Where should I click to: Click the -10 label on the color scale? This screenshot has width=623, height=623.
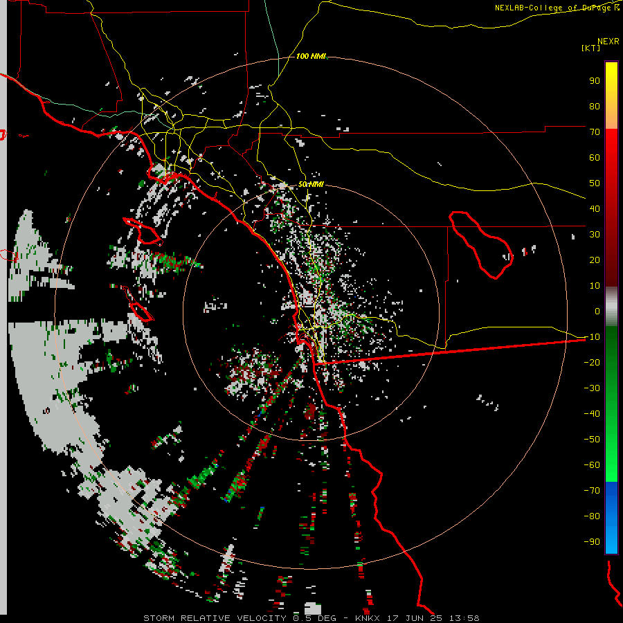(592, 337)
